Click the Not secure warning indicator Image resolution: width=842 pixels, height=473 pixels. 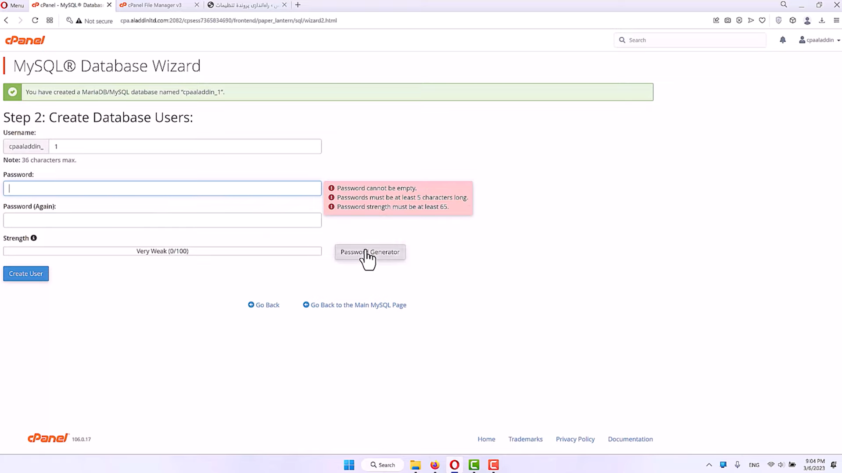pos(94,21)
